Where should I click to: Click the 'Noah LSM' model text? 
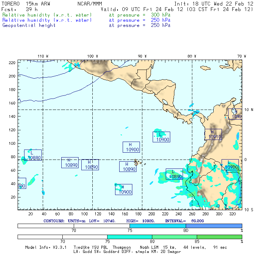[149, 247]
